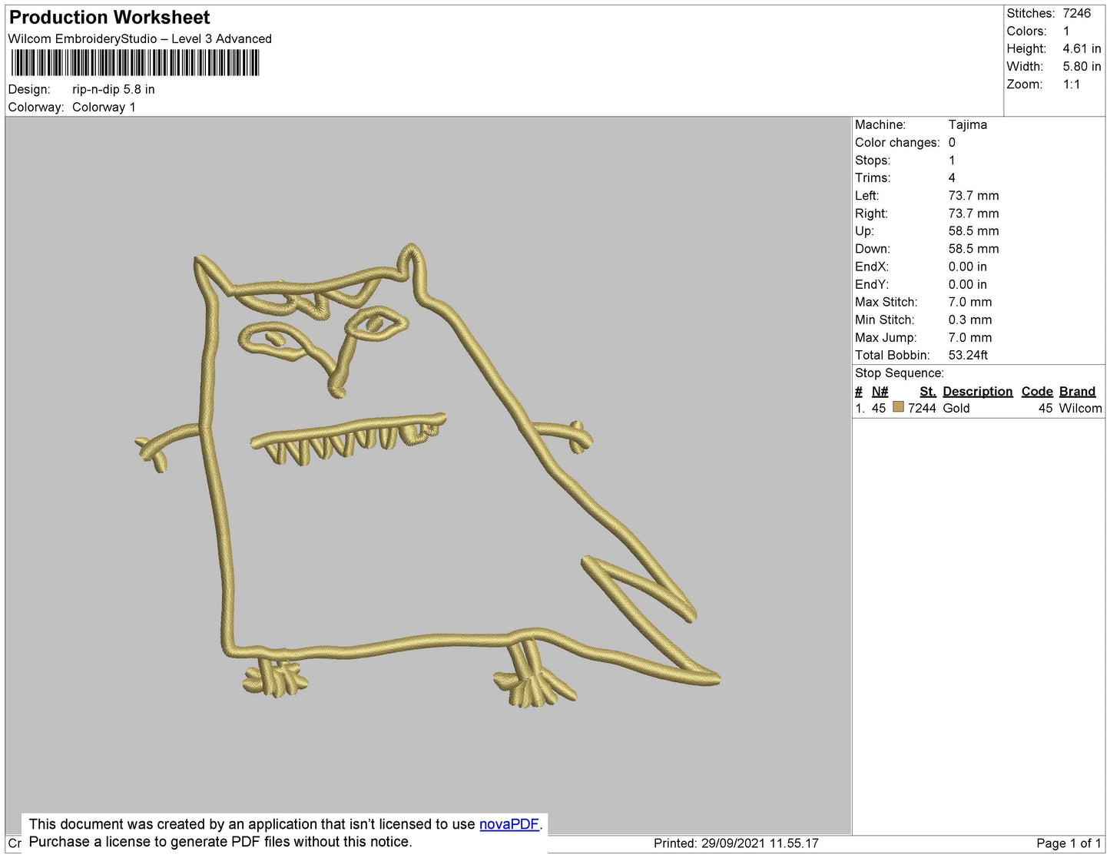Viewport: 1110px width, 858px height.
Task: Select the Min Stitch value 0.3 mm
Action: click(970, 320)
